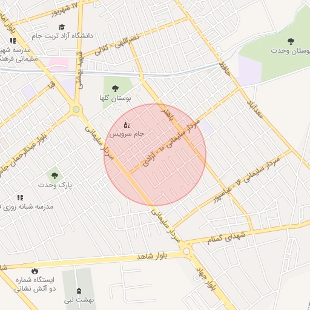Click the بهشت نبی cemetery icon
The image size is (310, 310).
coord(79,291)
